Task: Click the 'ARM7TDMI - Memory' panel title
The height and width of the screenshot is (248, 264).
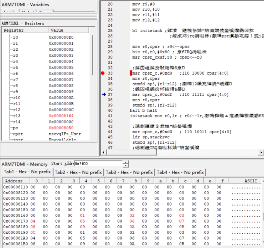Action: pyautogui.click(x=25, y=164)
